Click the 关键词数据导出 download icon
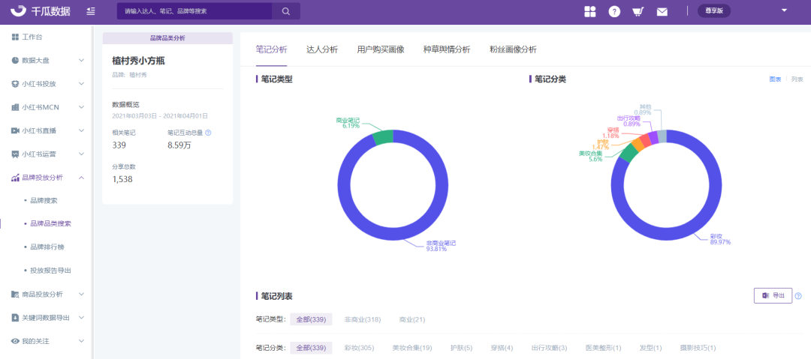The height and width of the screenshot is (359, 811). 15,318
